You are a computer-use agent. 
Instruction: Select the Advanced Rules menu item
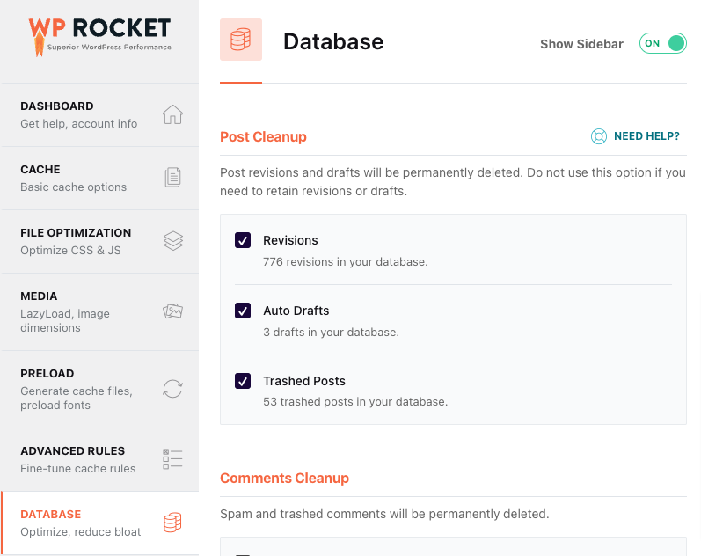pos(100,459)
